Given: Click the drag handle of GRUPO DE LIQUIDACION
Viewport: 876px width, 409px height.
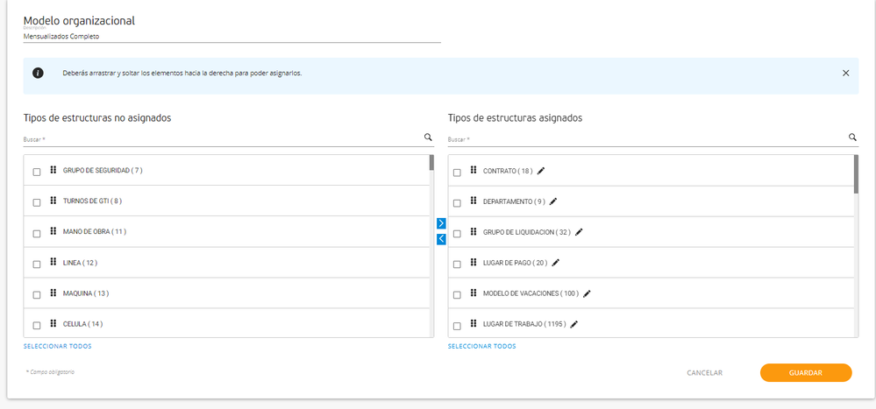Looking at the screenshot, I should click(474, 231).
